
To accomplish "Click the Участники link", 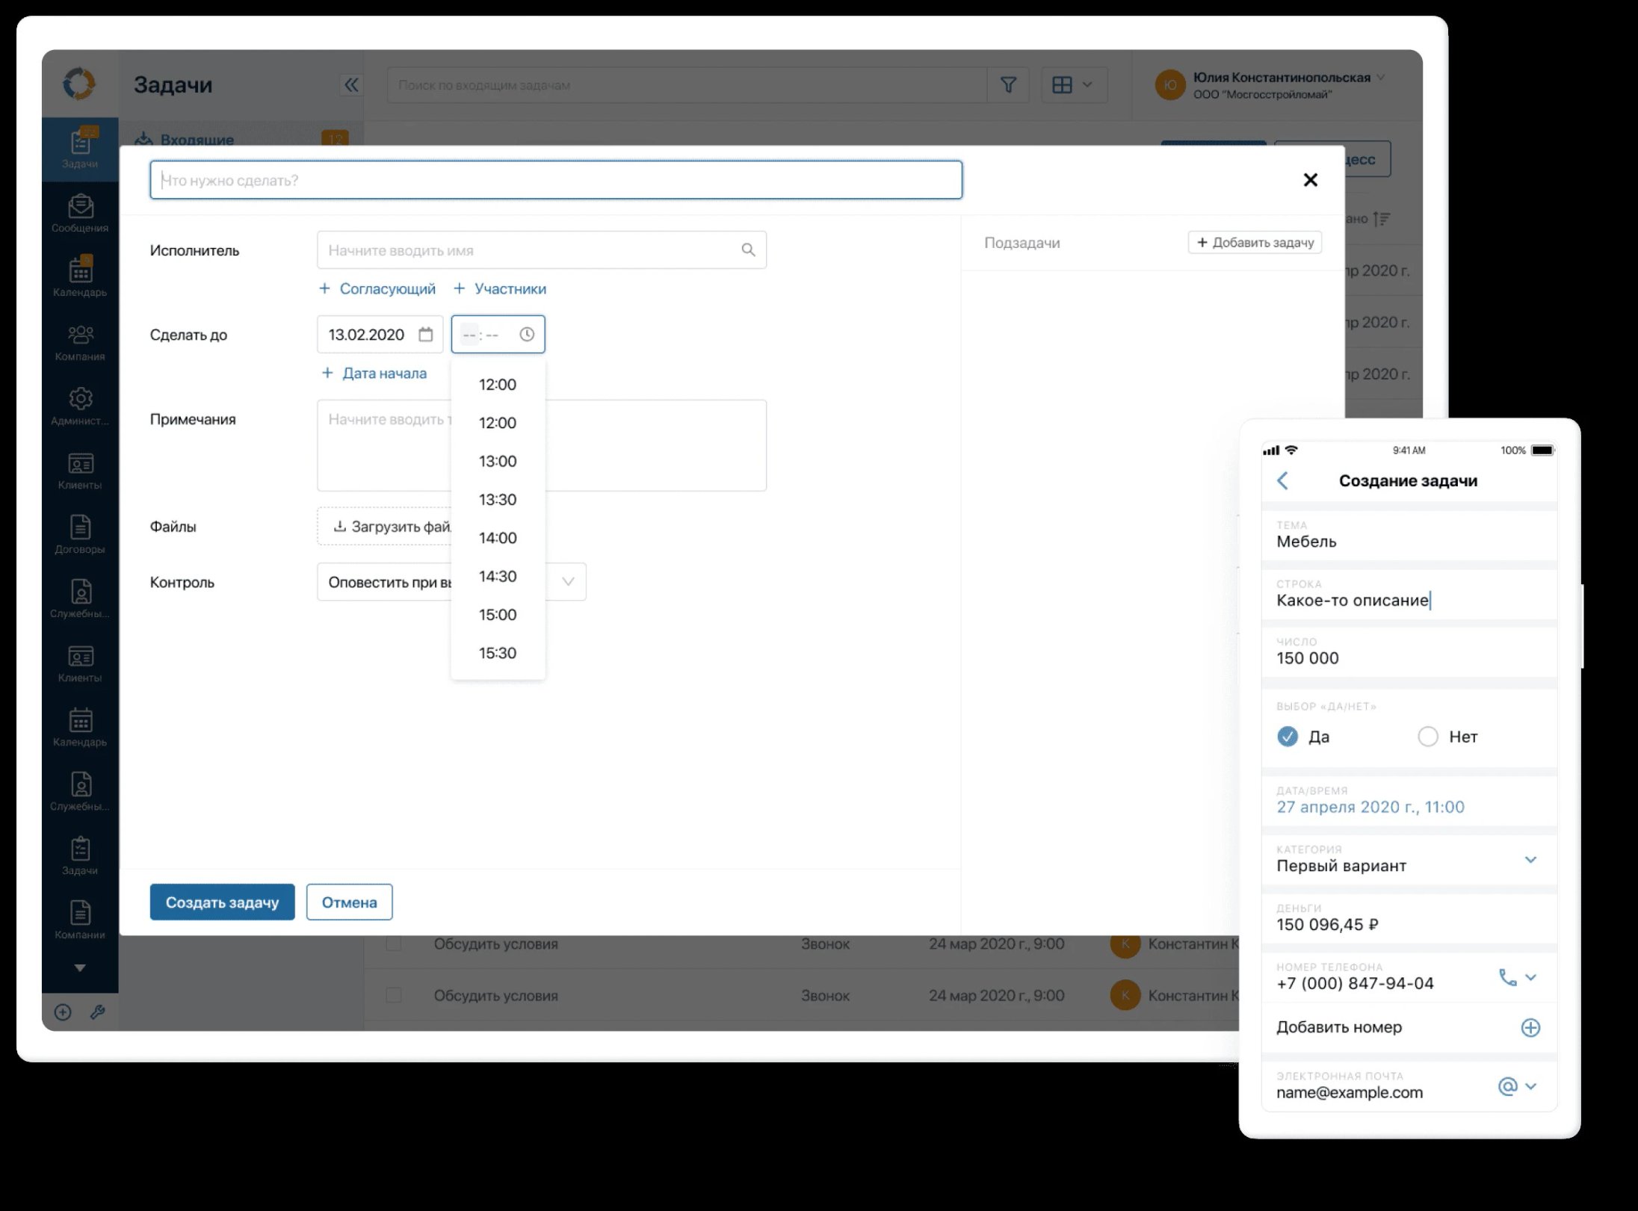I will coord(500,289).
